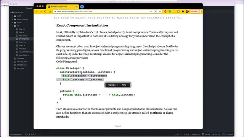The height and width of the screenshot is (137, 244).
Task: Click src/Developer.js path in status bar
Action: tap(16, 134)
